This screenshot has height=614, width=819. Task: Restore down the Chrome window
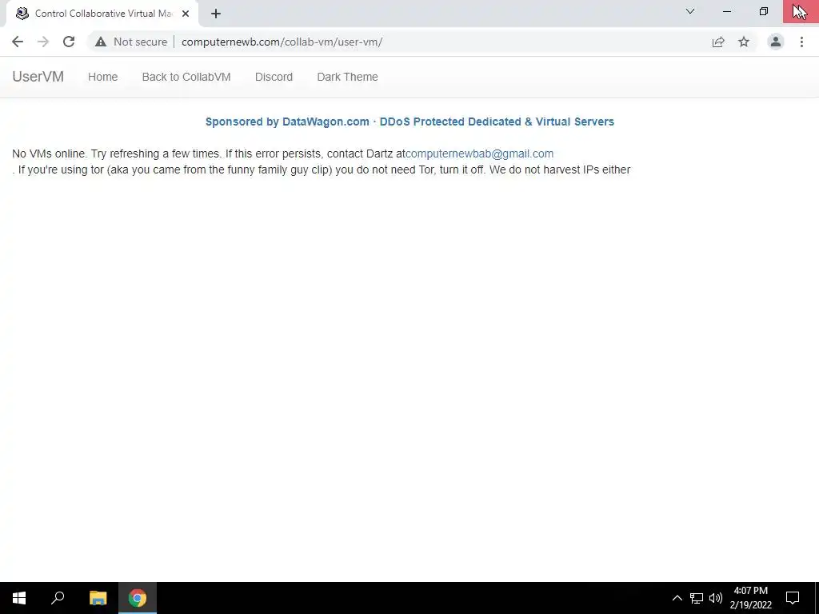coord(764,11)
